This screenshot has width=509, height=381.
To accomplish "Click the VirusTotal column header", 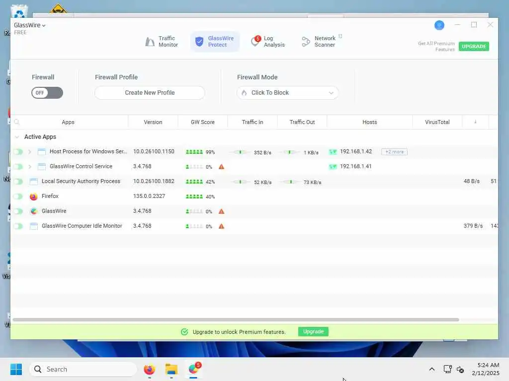I will click(x=437, y=122).
